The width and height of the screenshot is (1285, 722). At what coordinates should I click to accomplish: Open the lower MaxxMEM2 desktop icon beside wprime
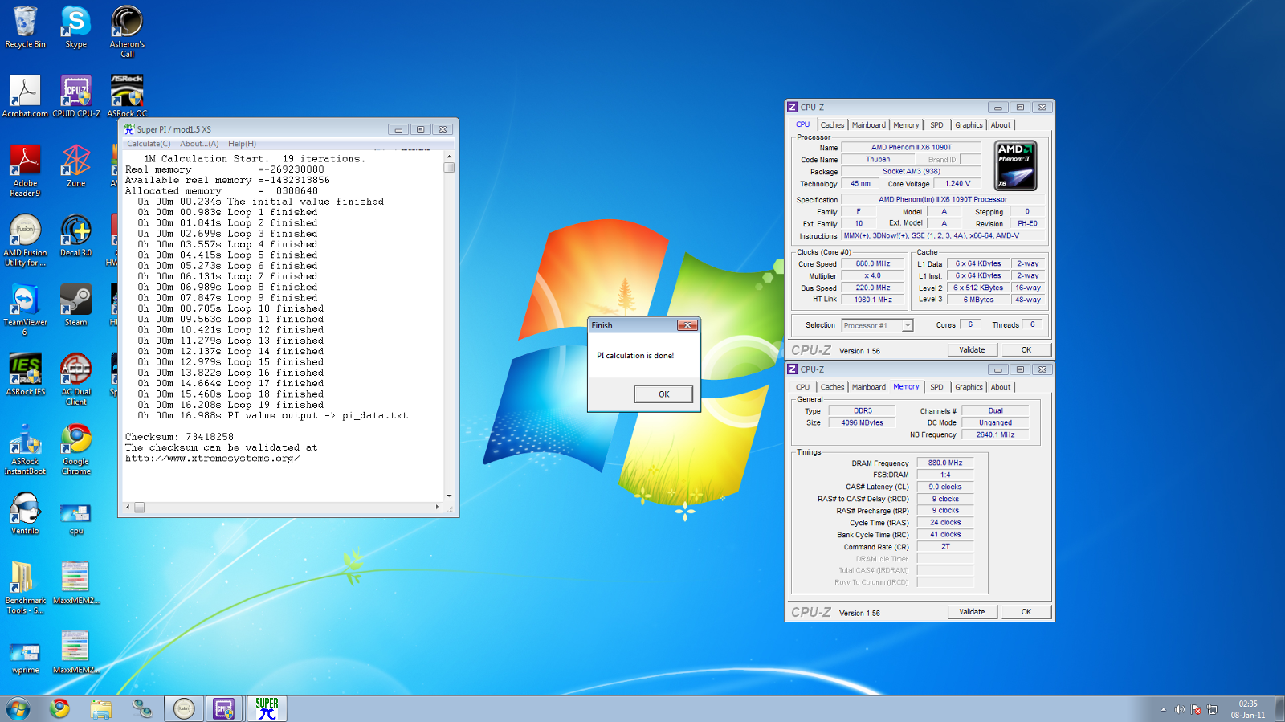click(75, 653)
